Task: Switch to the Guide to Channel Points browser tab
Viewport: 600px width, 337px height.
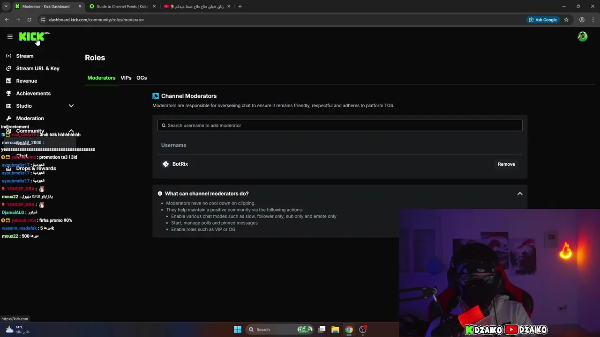Action: (x=122, y=7)
